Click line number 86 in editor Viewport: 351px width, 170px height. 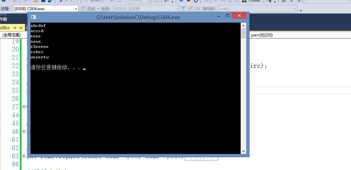[x=15, y=164]
